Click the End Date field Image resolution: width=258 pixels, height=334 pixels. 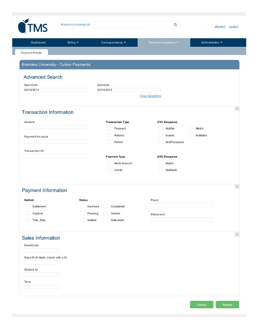pos(129,90)
